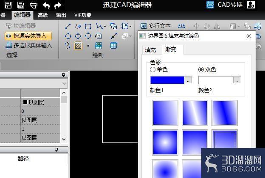Click the Save as PDF icon

tap(21, 5)
